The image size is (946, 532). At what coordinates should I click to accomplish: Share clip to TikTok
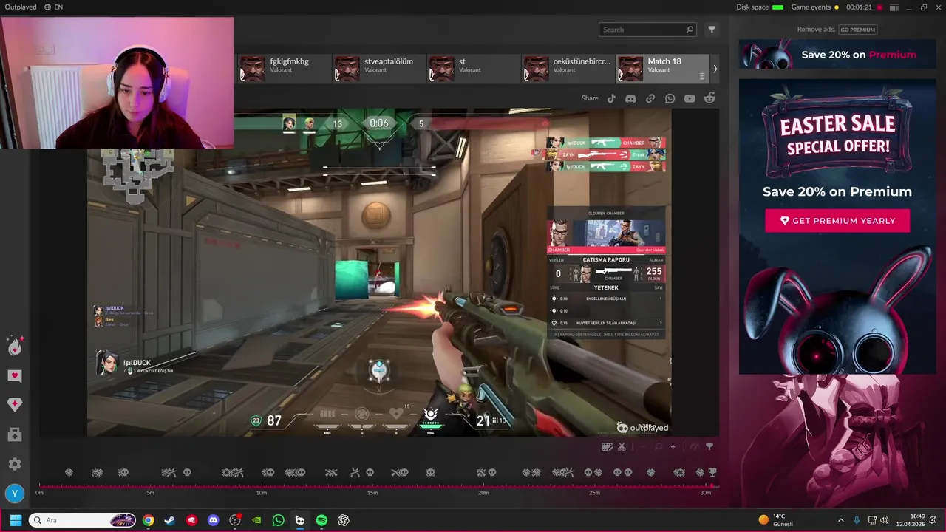(x=611, y=98)
